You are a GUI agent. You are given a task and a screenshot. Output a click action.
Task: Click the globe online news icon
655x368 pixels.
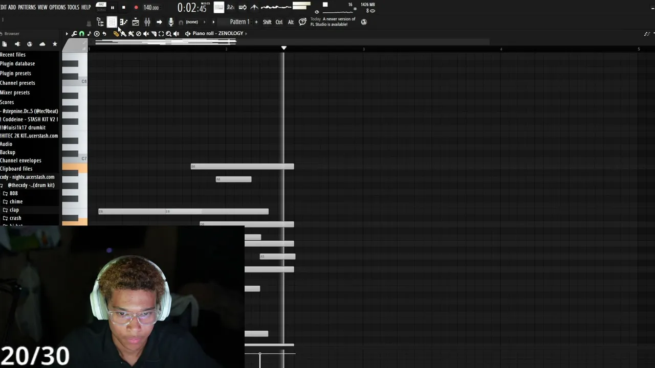[x=364, y=22]
